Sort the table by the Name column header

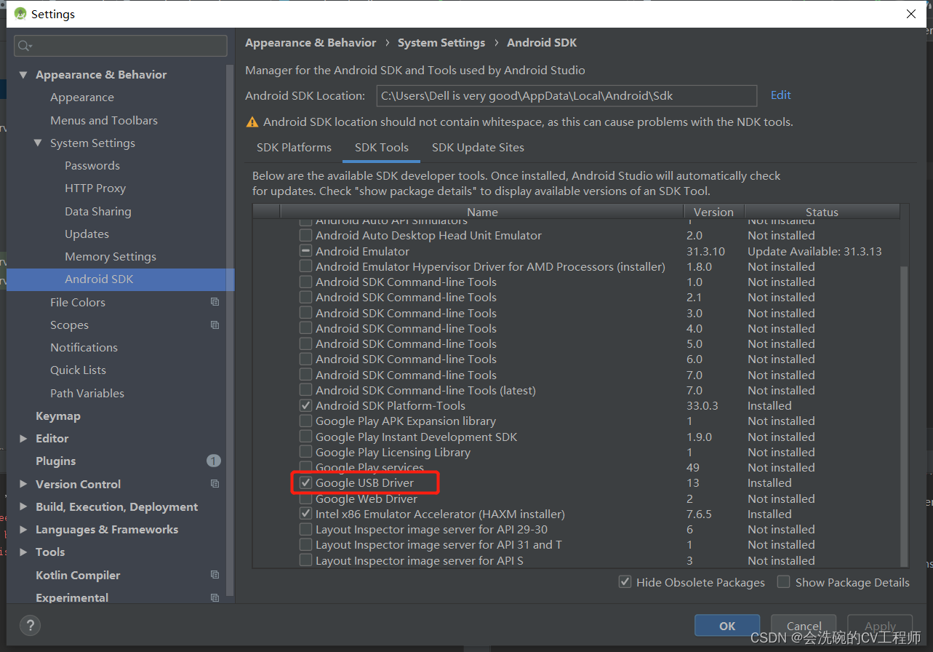click(x=483, y=212)
